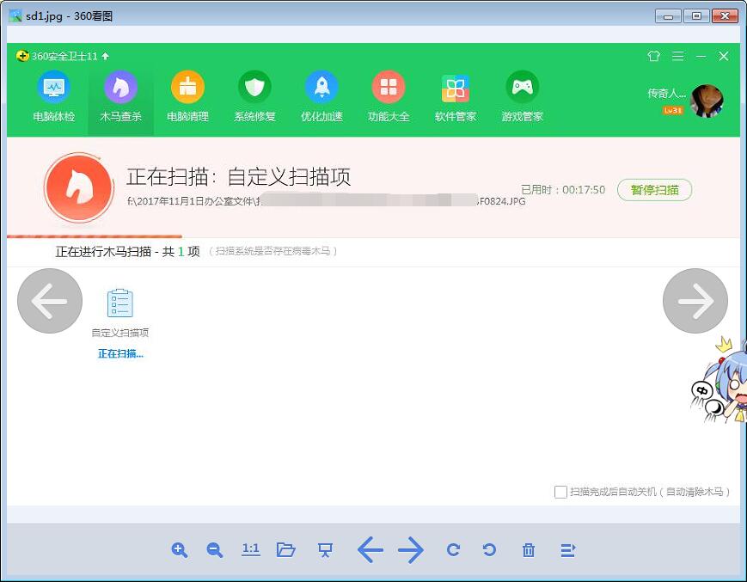The image size is (747, 582).
Task: View image at 1:1 actual size
Action: coord(250,550)
